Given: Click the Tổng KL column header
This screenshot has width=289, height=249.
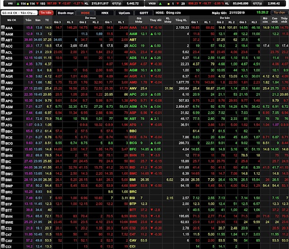Looking at the screenshot, I should [x=181, y=20].
